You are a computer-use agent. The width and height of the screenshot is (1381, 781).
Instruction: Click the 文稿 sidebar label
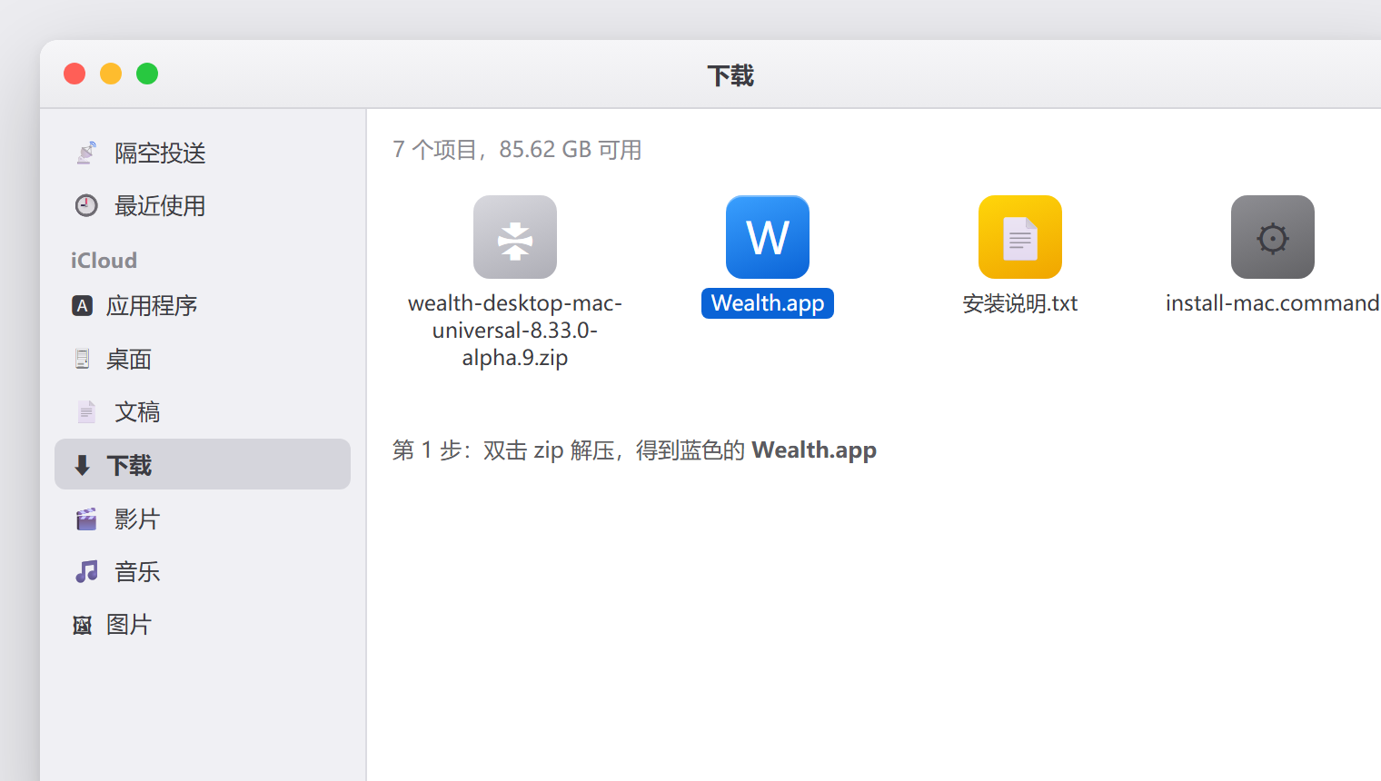click(x=137, y=412)
